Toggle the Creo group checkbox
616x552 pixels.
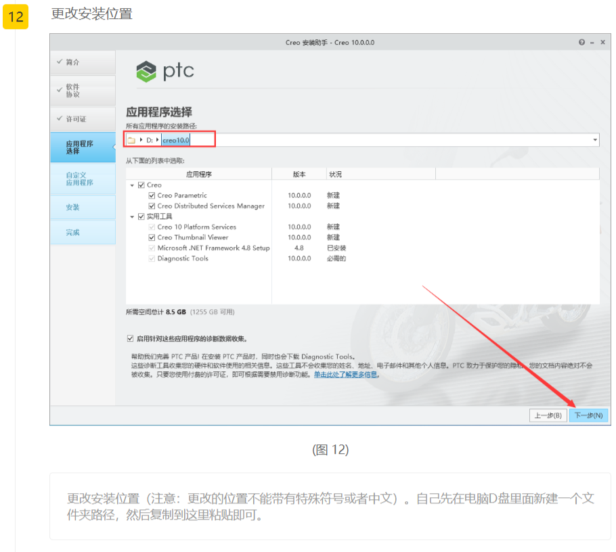click(141, 185)
